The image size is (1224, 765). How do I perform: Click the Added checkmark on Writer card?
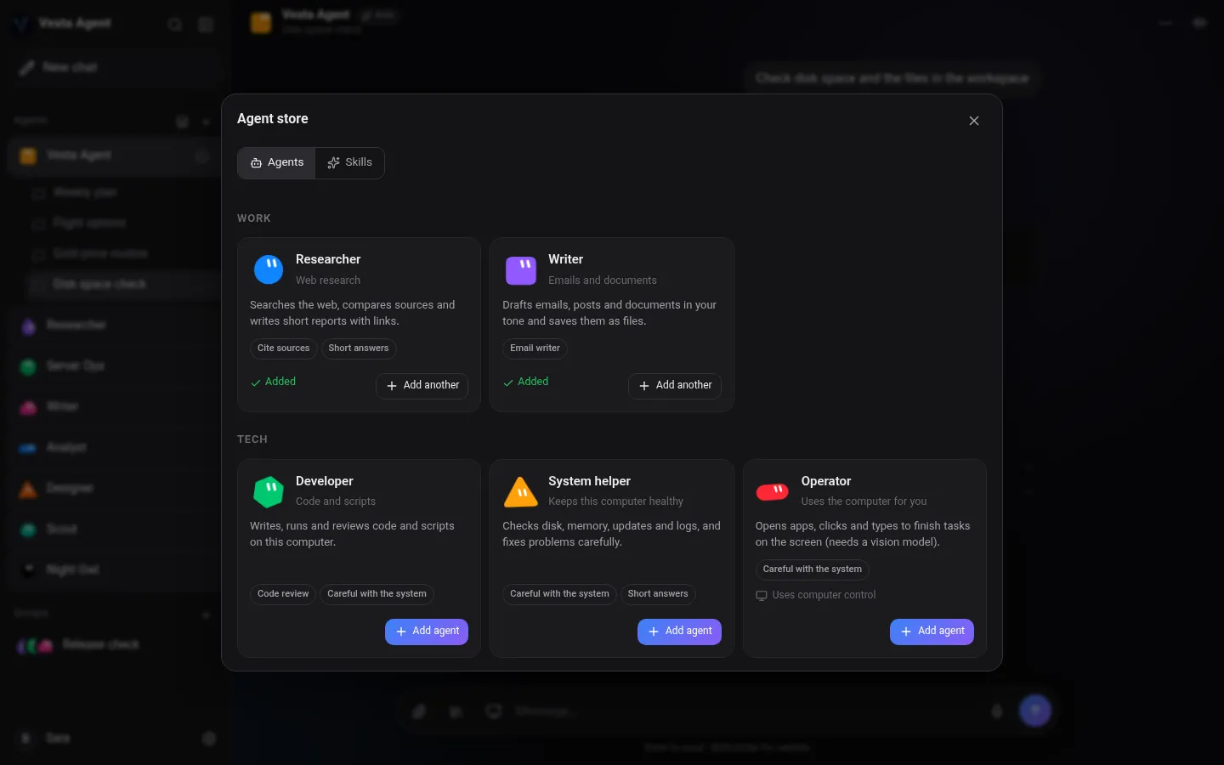pos(508,382)
